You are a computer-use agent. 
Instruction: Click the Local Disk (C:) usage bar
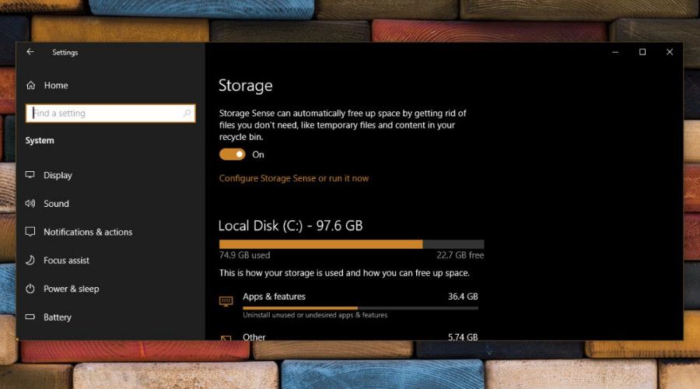(x=352, y=244)
